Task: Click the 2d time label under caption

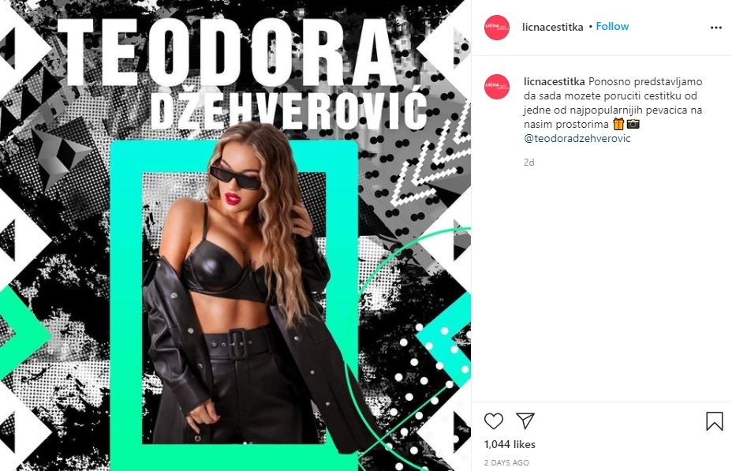Action: point(529,163)
